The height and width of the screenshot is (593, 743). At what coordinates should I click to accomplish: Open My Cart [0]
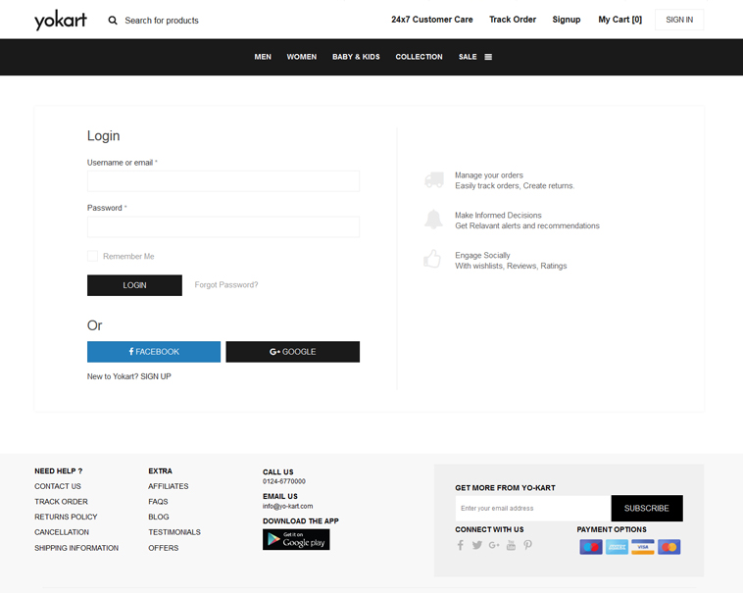619,20
